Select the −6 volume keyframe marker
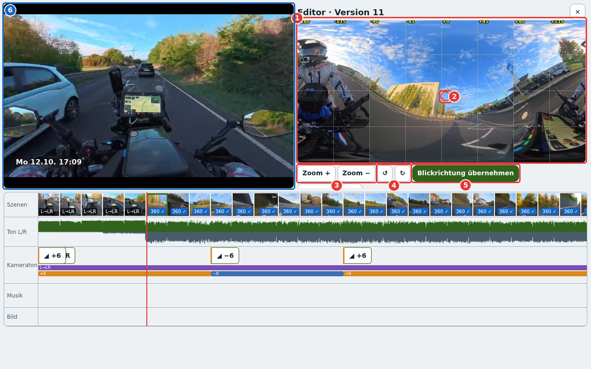Screen dimensions: 591x369 click(x=225, y=256)
